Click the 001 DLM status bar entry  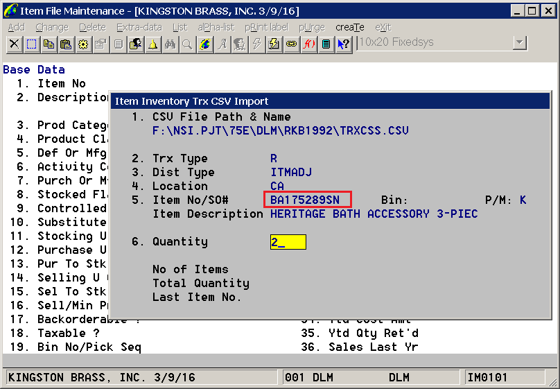[371, 378]
